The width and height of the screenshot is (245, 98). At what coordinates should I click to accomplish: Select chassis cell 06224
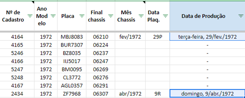tap(101, 45)
